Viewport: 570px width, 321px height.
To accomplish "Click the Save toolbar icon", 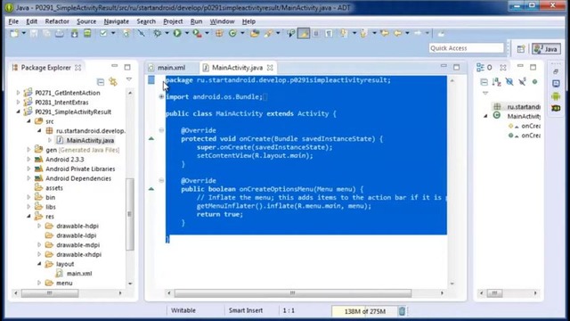I will 34,34.
